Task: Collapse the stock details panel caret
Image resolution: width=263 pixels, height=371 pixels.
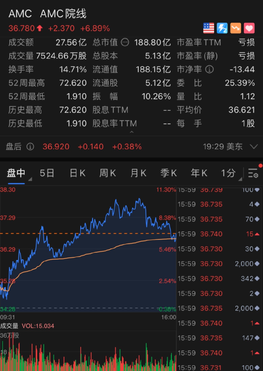Action: (131, 132)
